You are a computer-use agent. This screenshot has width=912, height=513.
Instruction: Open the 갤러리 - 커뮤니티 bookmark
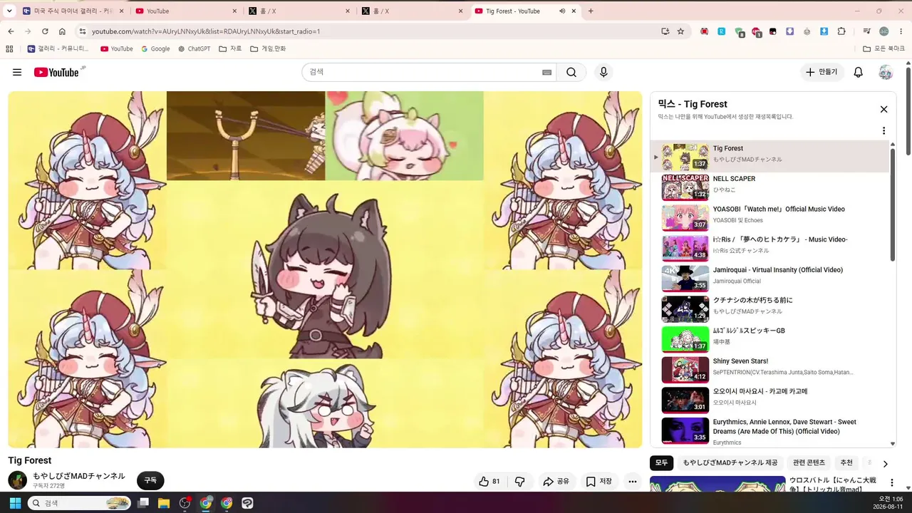tap(58, 48)
